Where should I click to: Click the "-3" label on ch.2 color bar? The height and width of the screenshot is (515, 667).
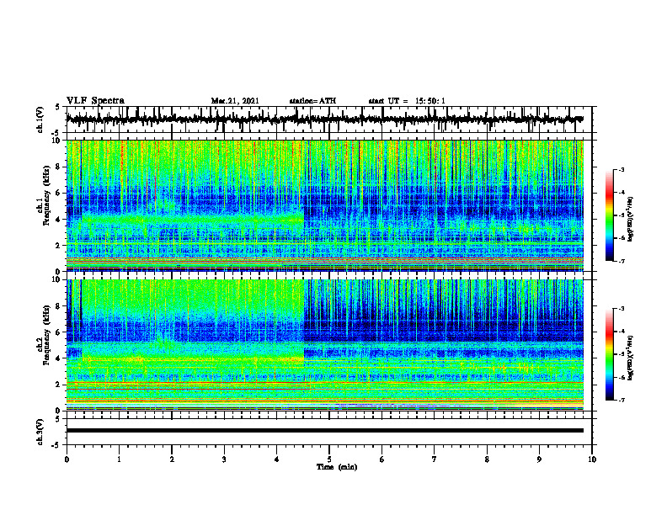pos(621,309)
